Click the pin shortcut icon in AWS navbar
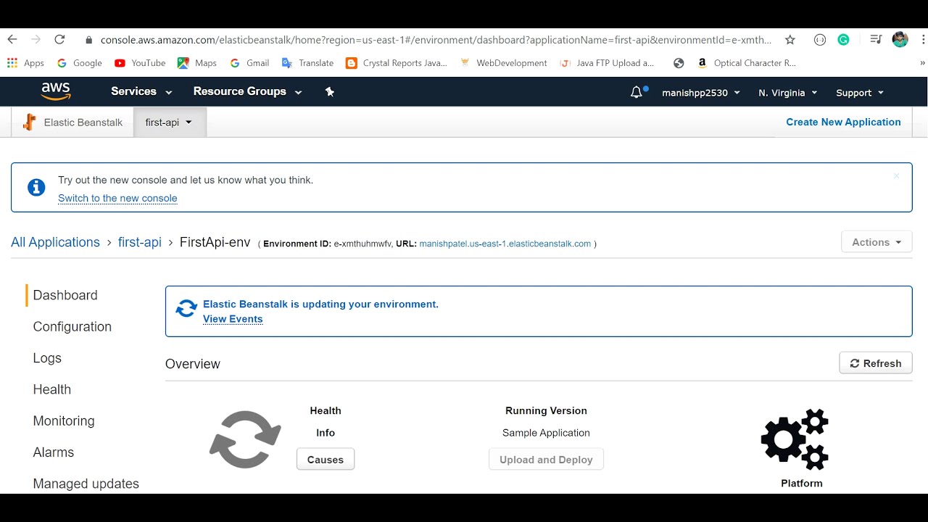Screen dimensions: 928x522 click(x=330, y=92)
